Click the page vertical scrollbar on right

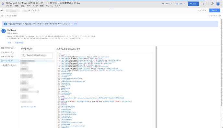tap(222, 62)
